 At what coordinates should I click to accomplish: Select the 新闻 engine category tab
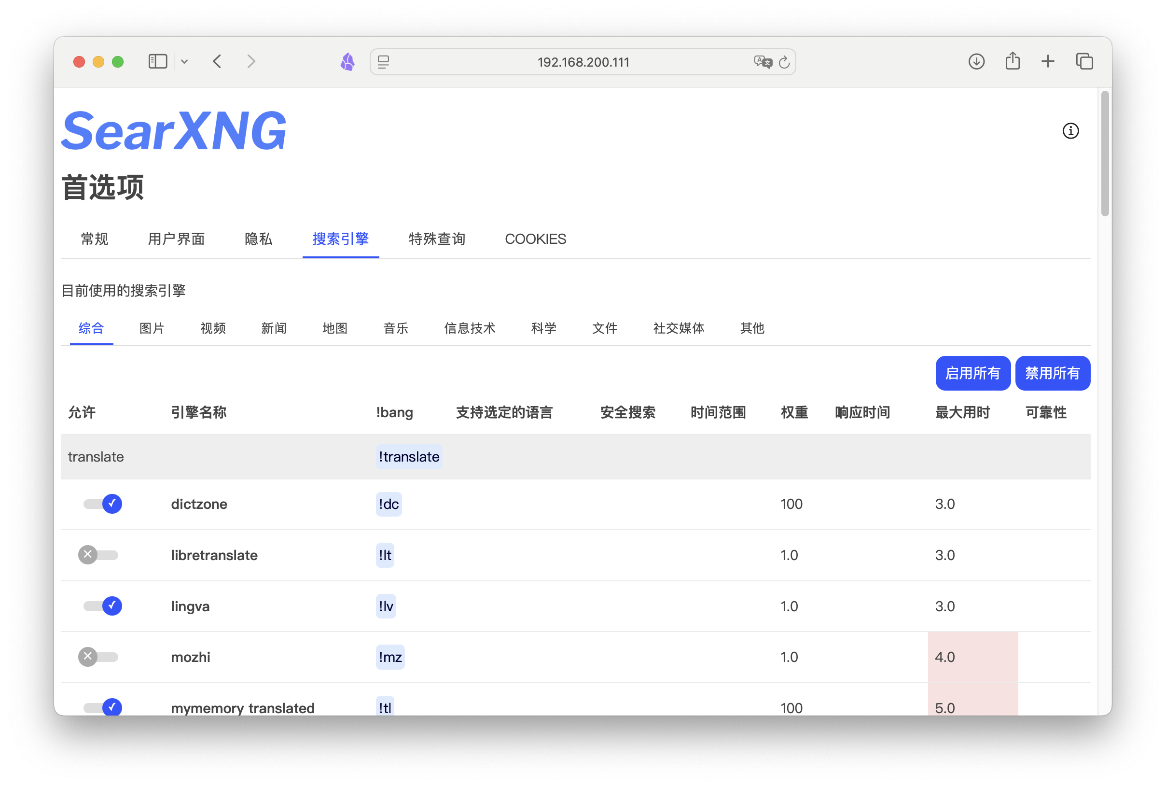coord(274,328)
